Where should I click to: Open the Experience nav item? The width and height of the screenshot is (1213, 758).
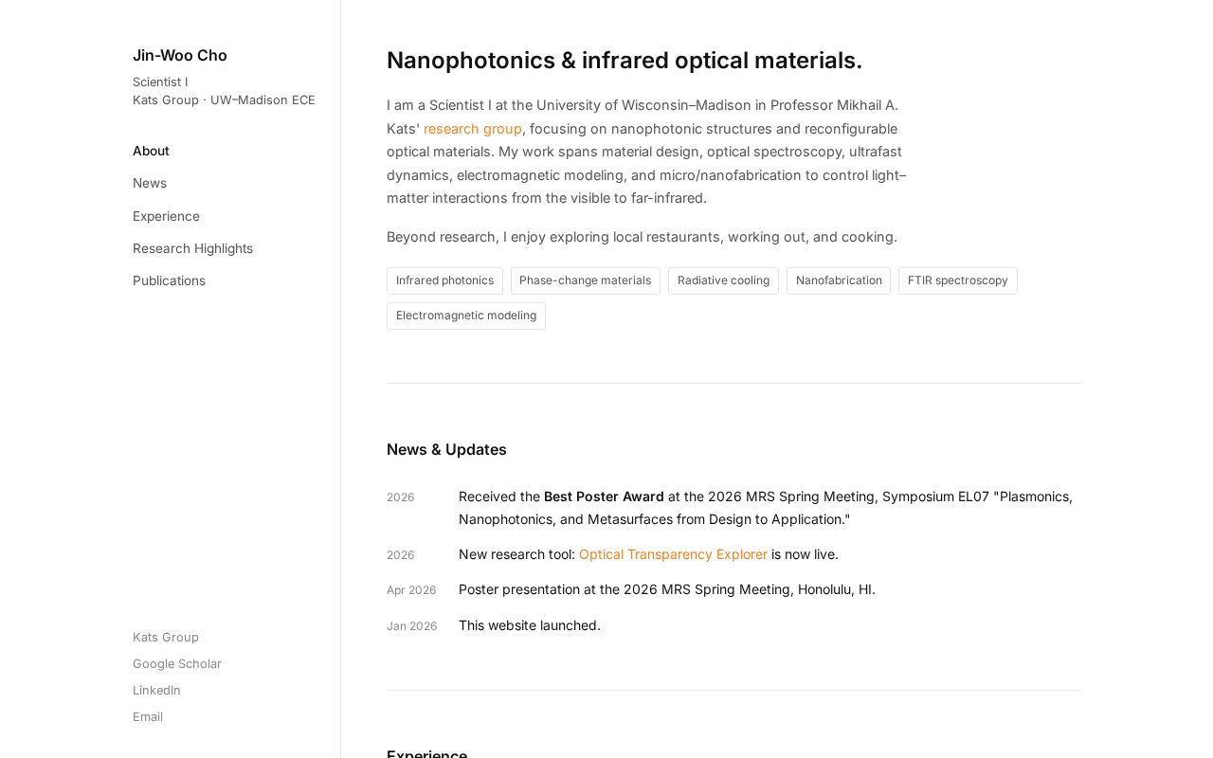[166, 216]
